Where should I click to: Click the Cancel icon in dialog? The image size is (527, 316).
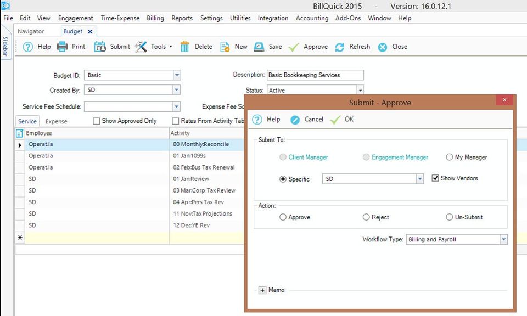(x=295, y=120)
